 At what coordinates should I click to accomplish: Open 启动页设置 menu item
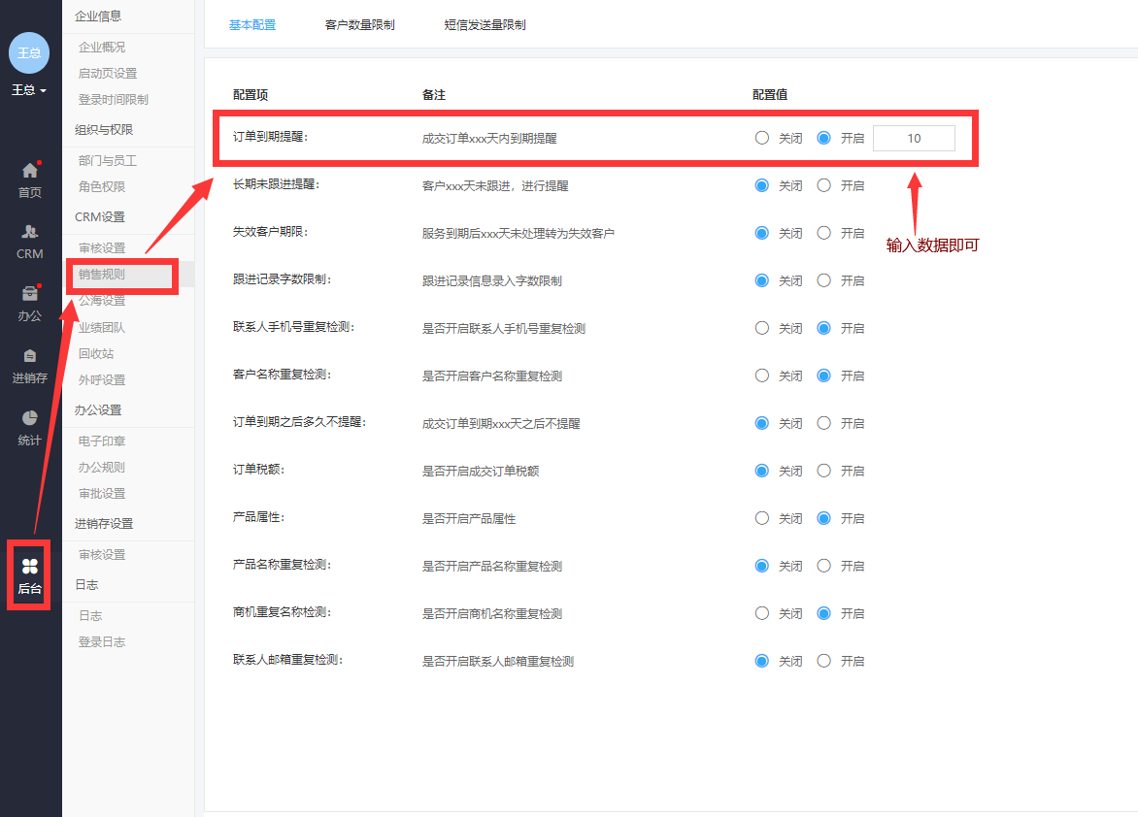[108, 74]
